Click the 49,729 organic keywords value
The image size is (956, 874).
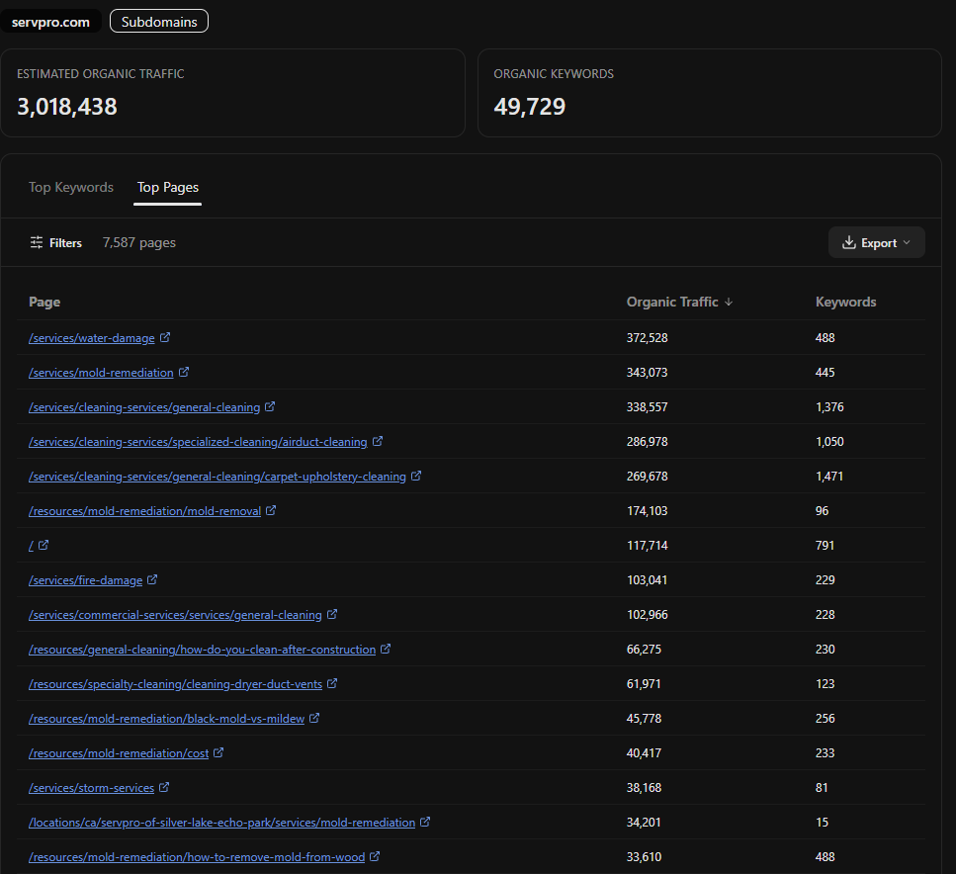530,107
